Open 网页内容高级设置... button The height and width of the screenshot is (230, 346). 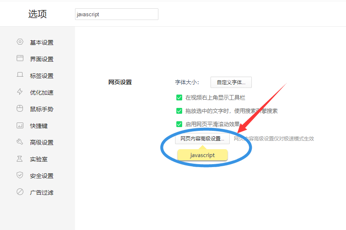pyautogui.click(x=202, y=138)
